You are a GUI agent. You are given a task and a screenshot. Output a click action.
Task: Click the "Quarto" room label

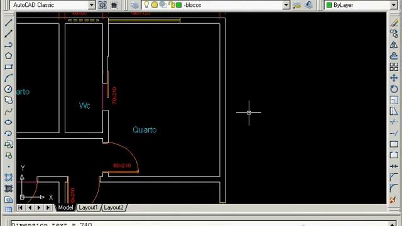144,130
